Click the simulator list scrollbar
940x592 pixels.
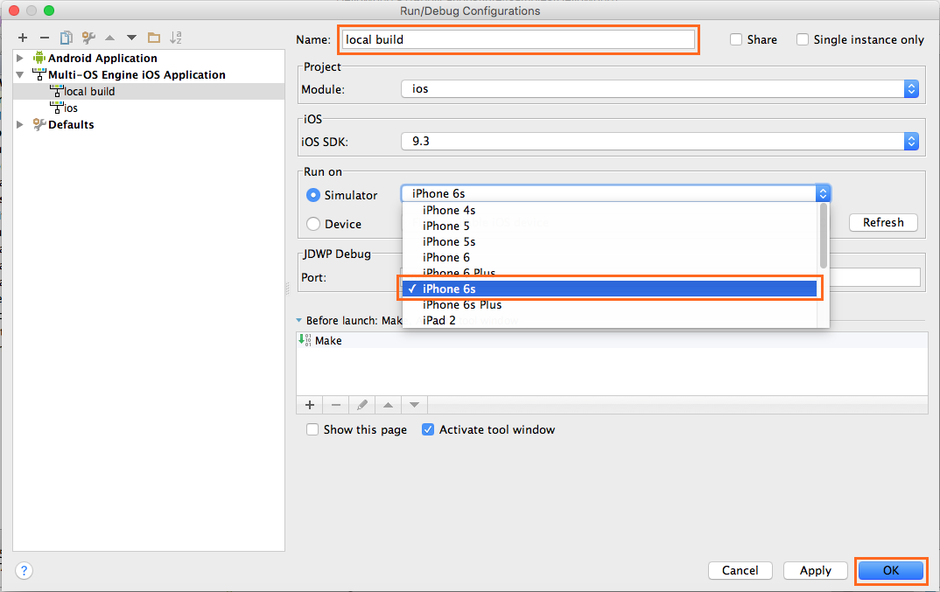tap(823, 236)
